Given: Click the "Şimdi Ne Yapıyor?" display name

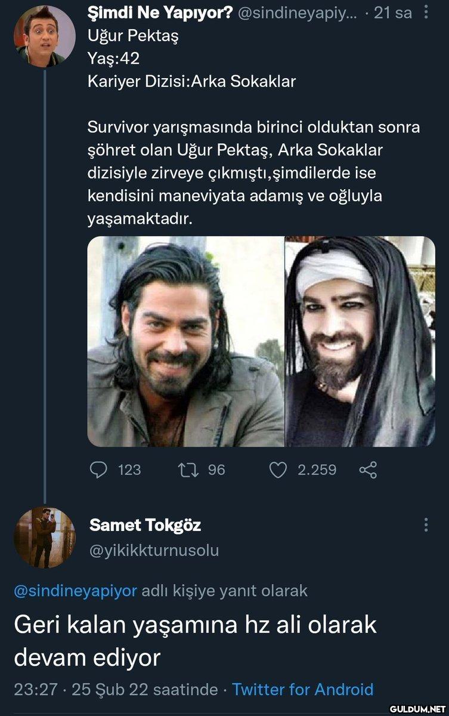Looking at the screenshot, I should tap(160, 13).
